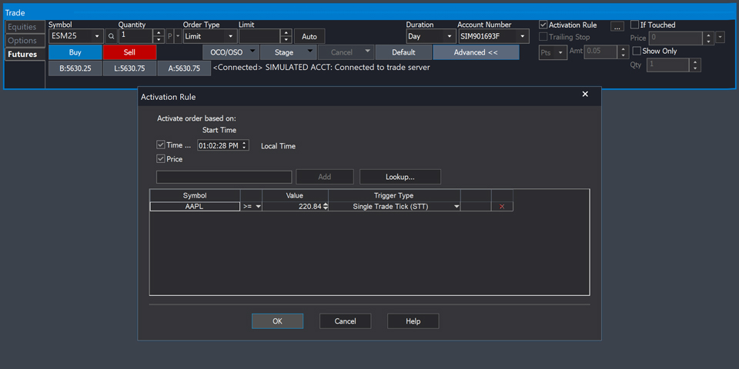Raise Limit price with up arrow

(x=286, y=33)
